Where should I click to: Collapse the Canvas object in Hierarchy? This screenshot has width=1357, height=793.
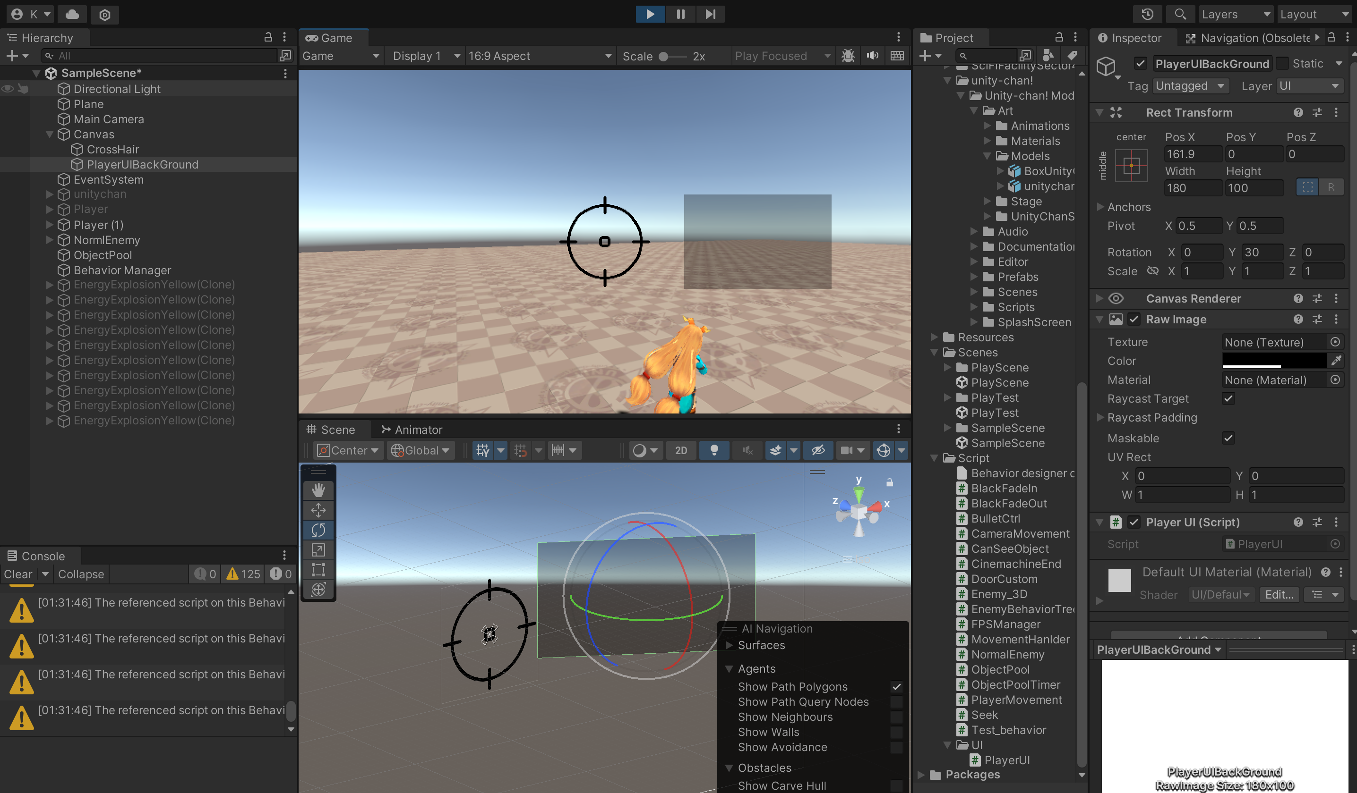pos(50,134)
